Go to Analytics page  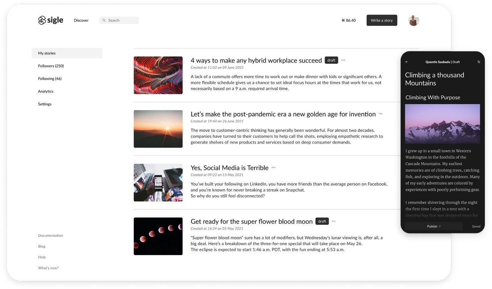tap(46, 91)
